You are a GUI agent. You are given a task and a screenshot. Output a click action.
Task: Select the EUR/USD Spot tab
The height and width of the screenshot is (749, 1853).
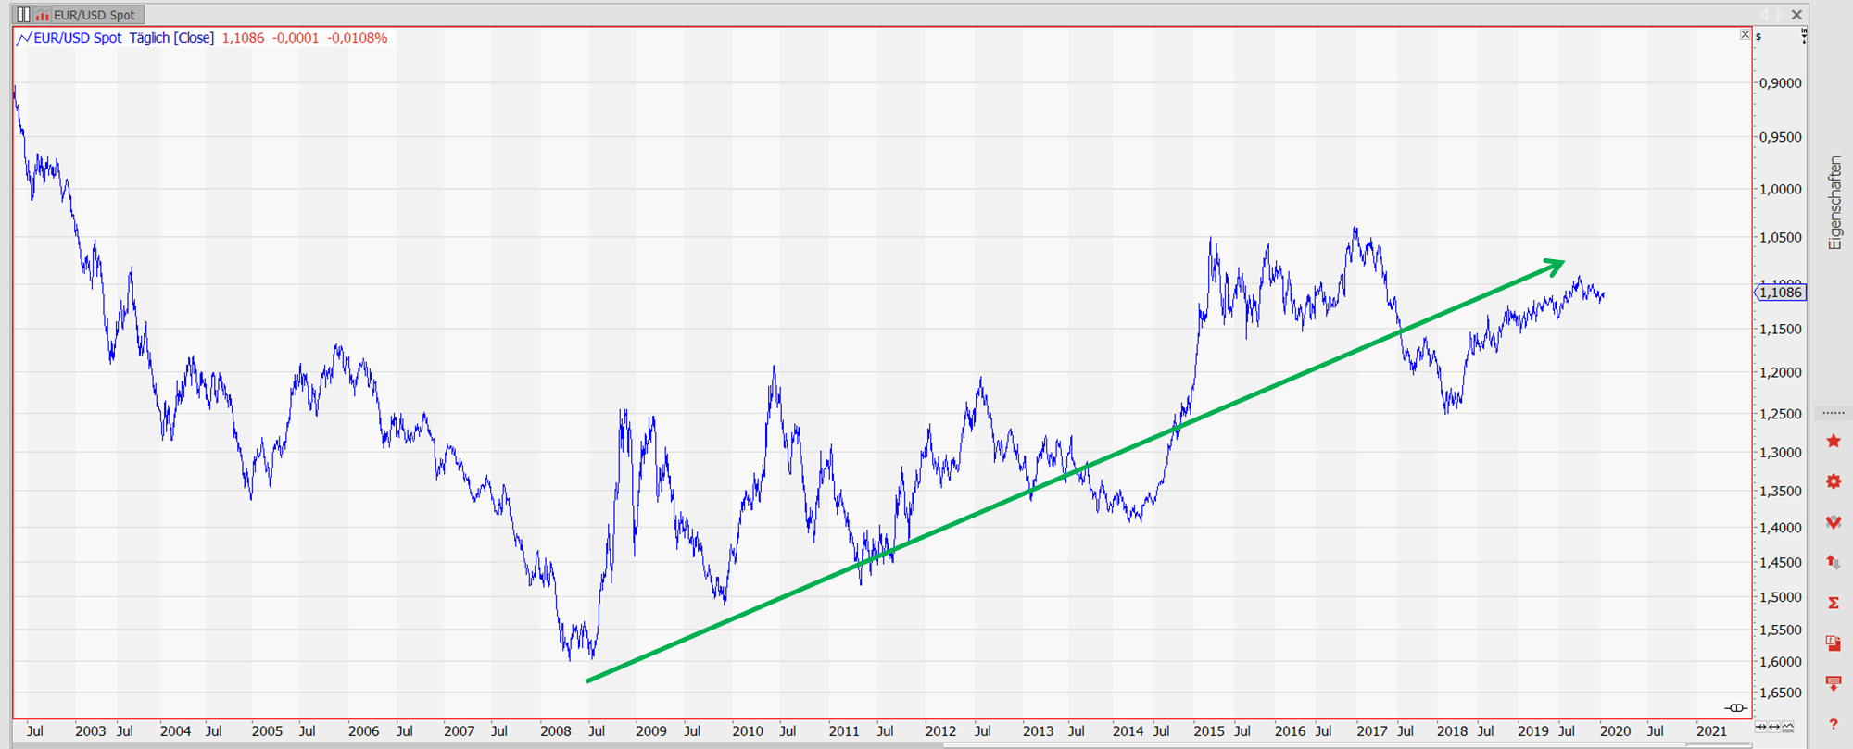(x=94, y=15)
